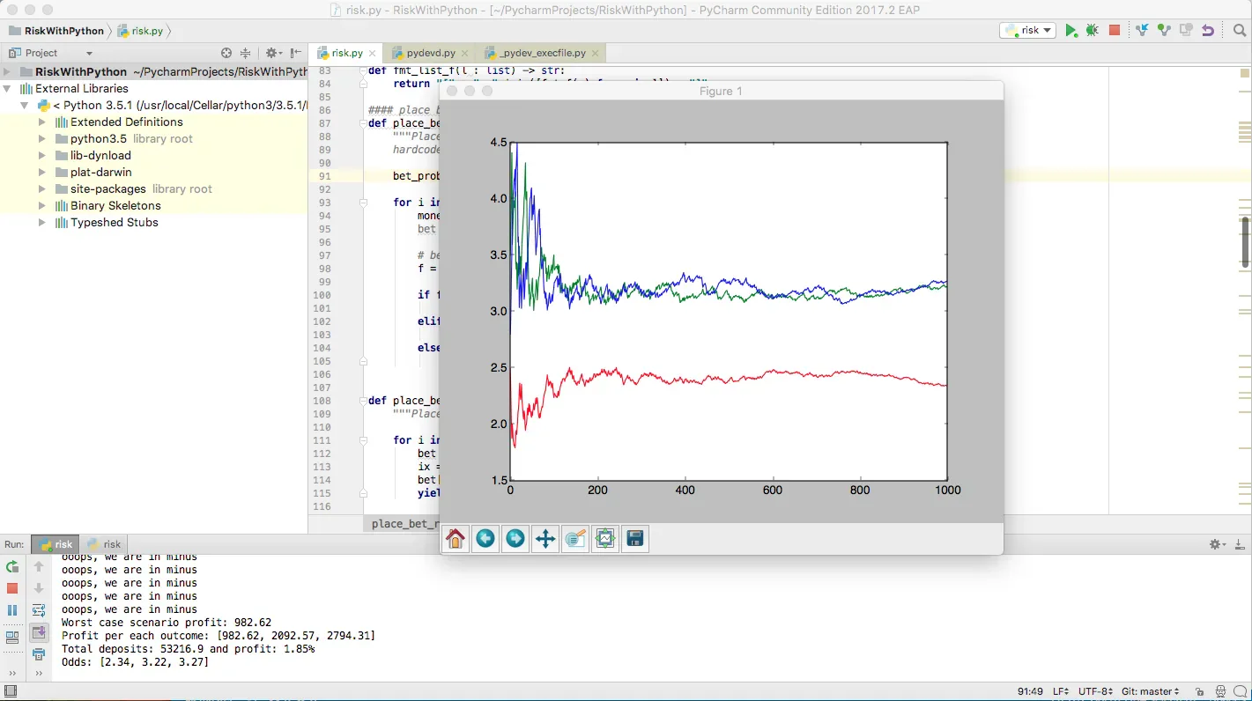Viewport: 1252px width, 701px height.
Task: Click the UTF-8 encoding selector in status bar
Action: pos(1095,691)
